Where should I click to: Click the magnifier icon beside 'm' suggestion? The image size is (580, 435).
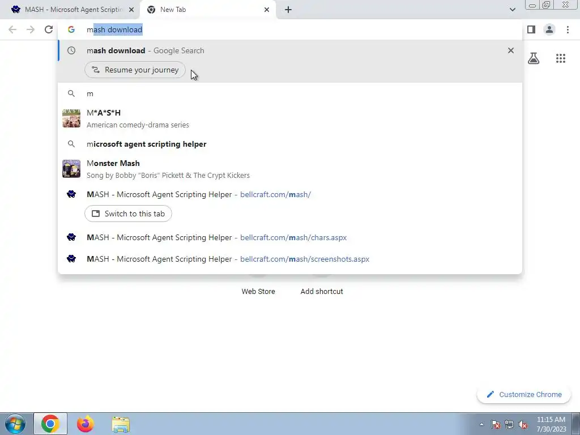71,93
